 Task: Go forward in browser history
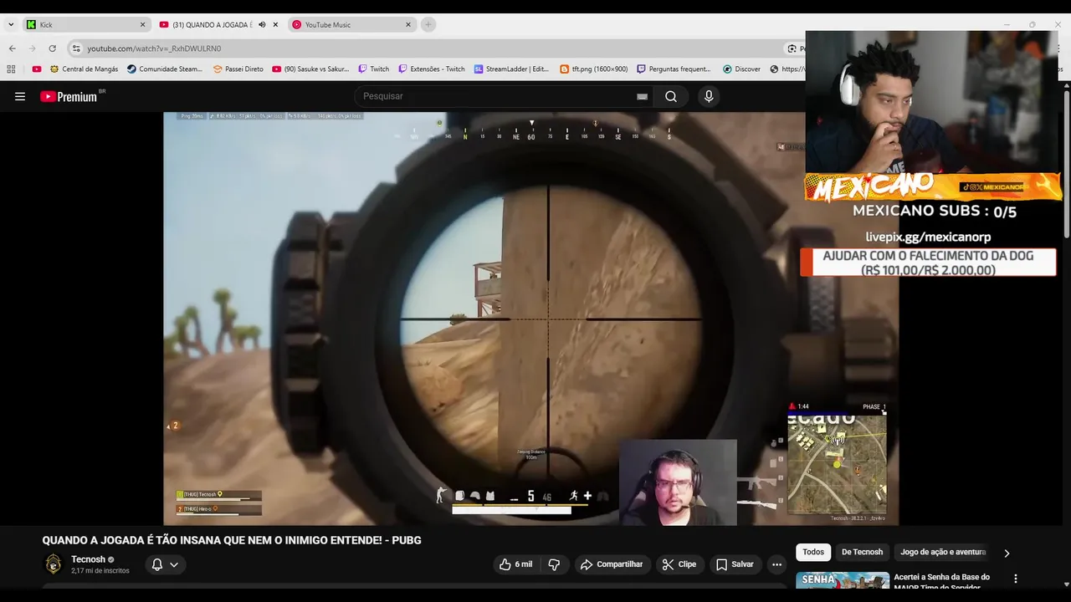click(x=32, y=48)
